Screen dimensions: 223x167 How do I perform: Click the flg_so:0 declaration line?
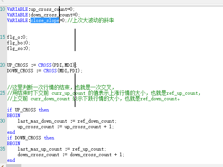[x=18, y=48]
